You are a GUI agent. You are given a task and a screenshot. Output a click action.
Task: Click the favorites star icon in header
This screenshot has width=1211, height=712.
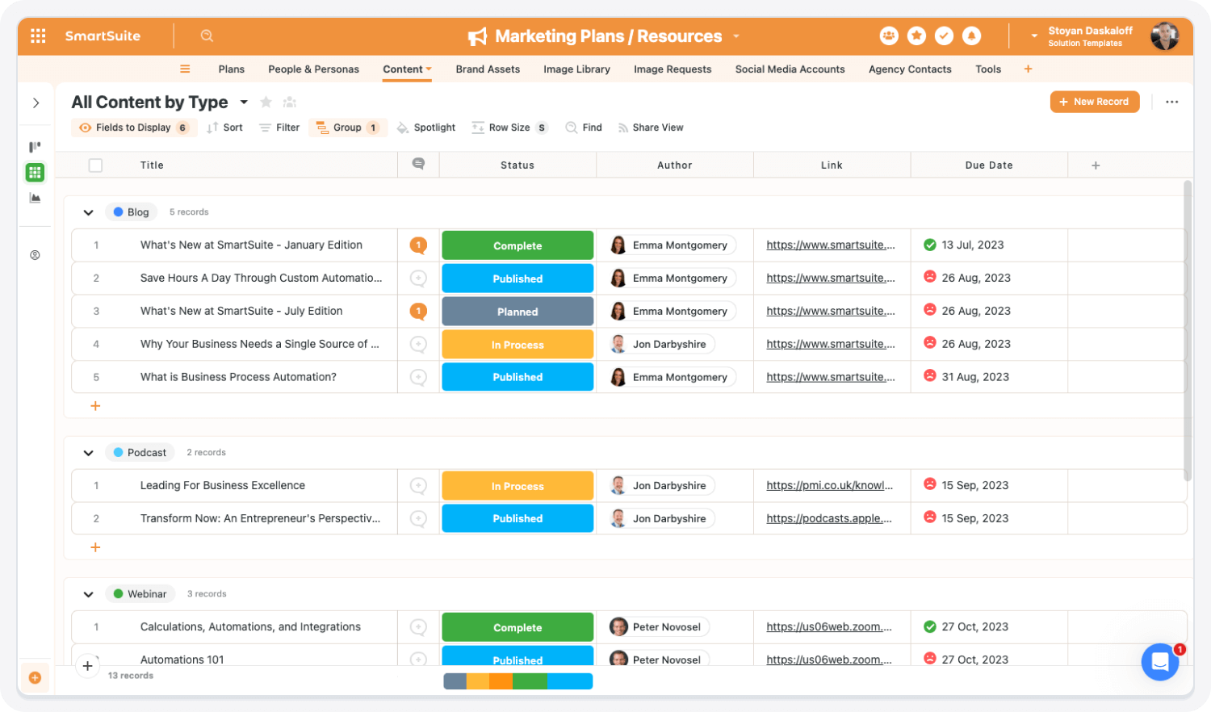[x=916, y=36]
